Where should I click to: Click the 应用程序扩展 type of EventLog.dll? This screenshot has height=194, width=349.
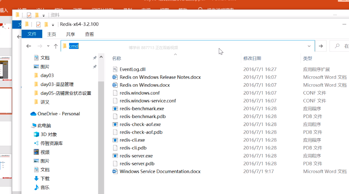pos(316,69)
